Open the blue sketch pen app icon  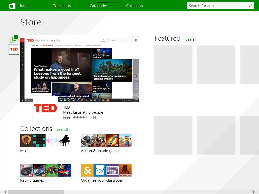[100, 170]
